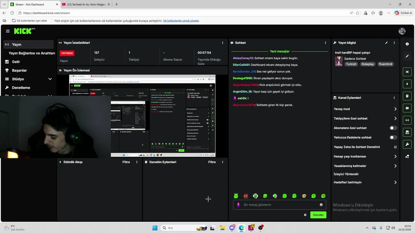The image size is (415, 233).
Task: Open Filtre in Etkinlik Akışı panel
Action: [x=126, y=162]
